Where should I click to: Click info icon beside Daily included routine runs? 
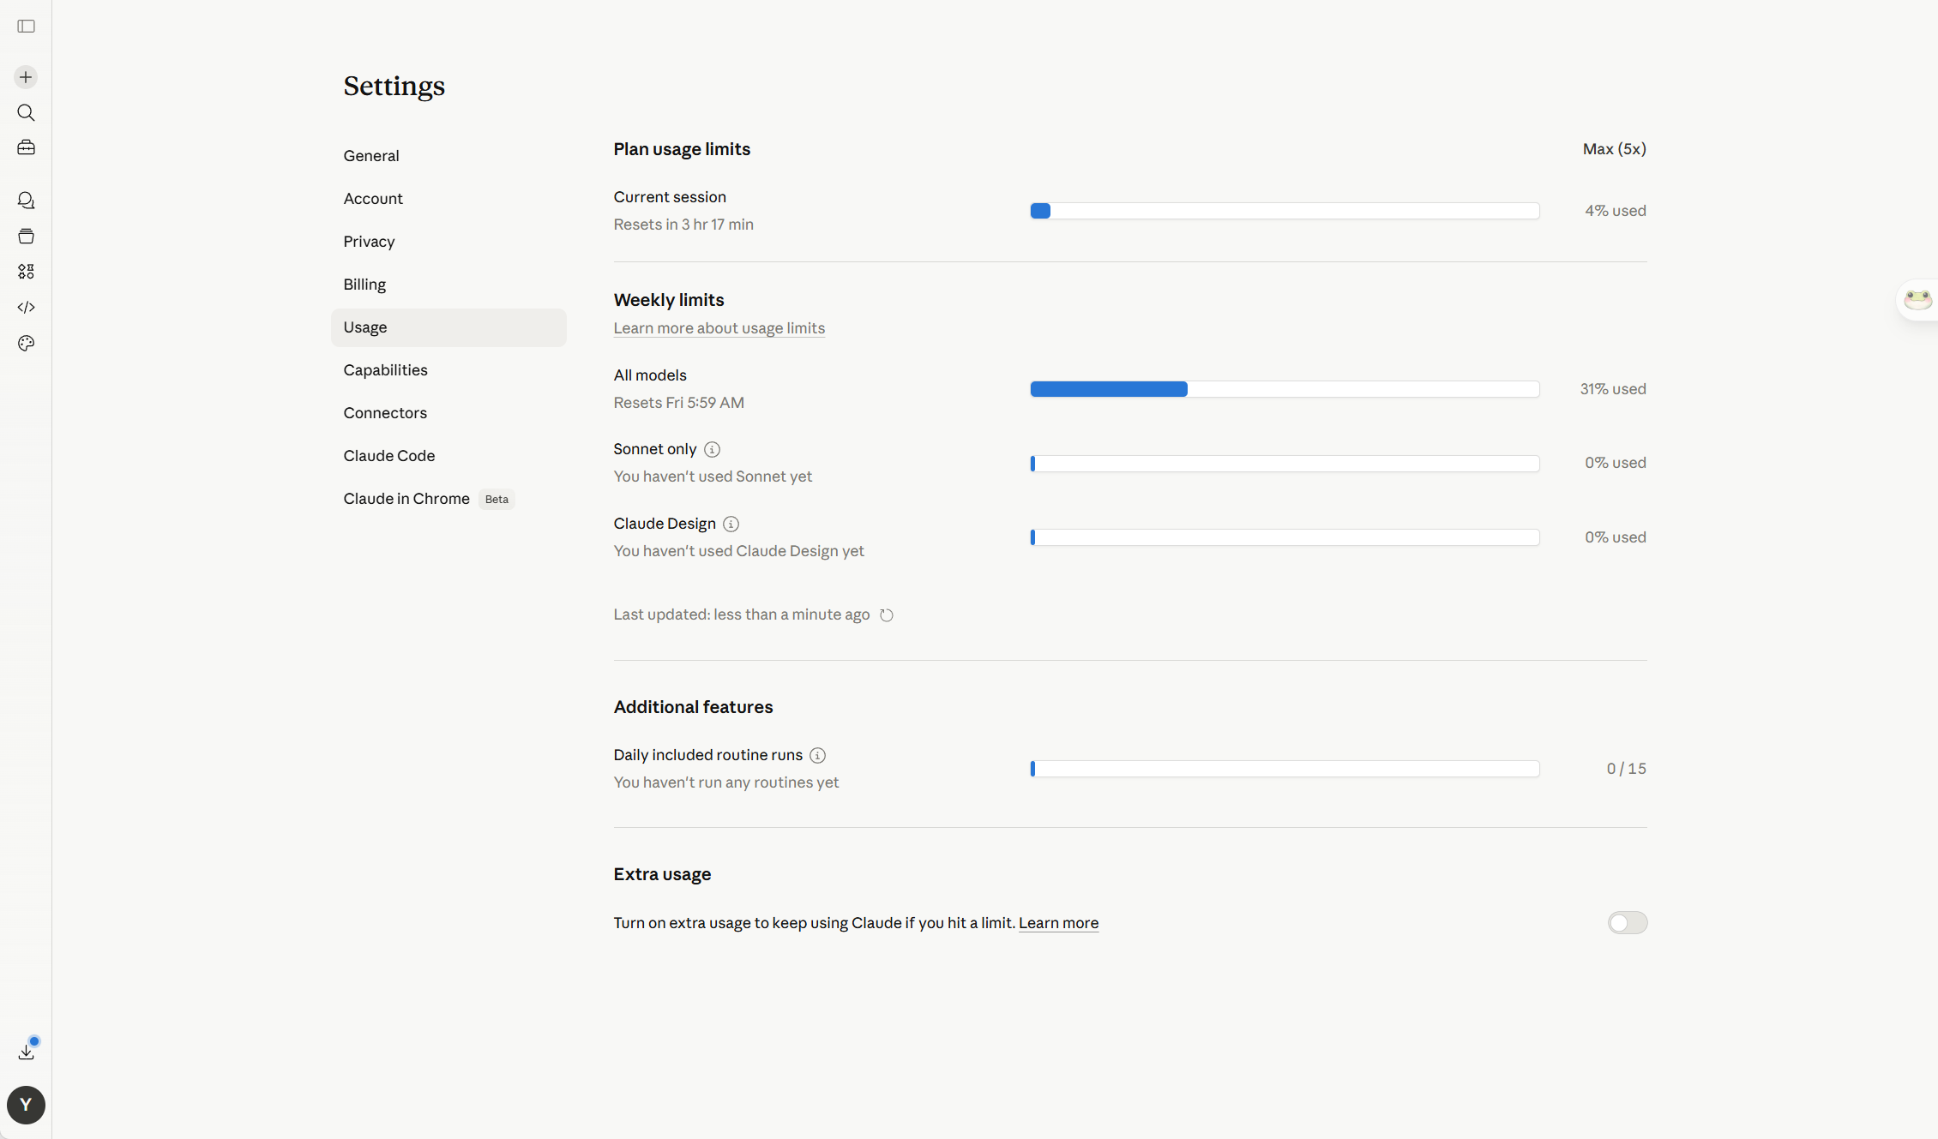[x=817, y=755]
